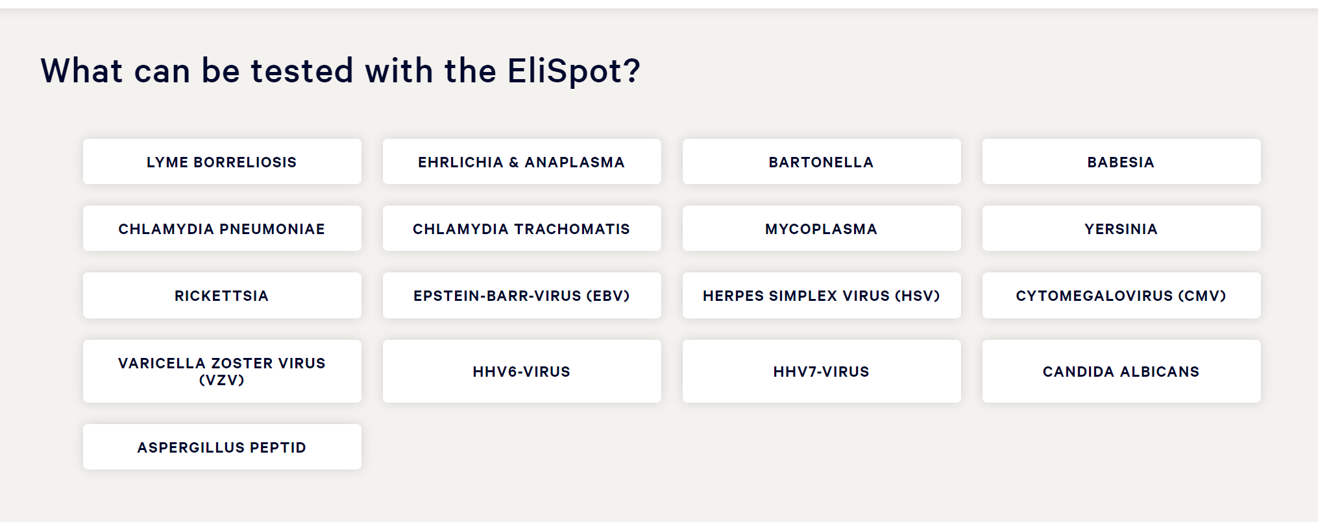This screenshot has height=522, width=1318.
Task: Click the EliSpot question heading
Action: click(341, 71)
